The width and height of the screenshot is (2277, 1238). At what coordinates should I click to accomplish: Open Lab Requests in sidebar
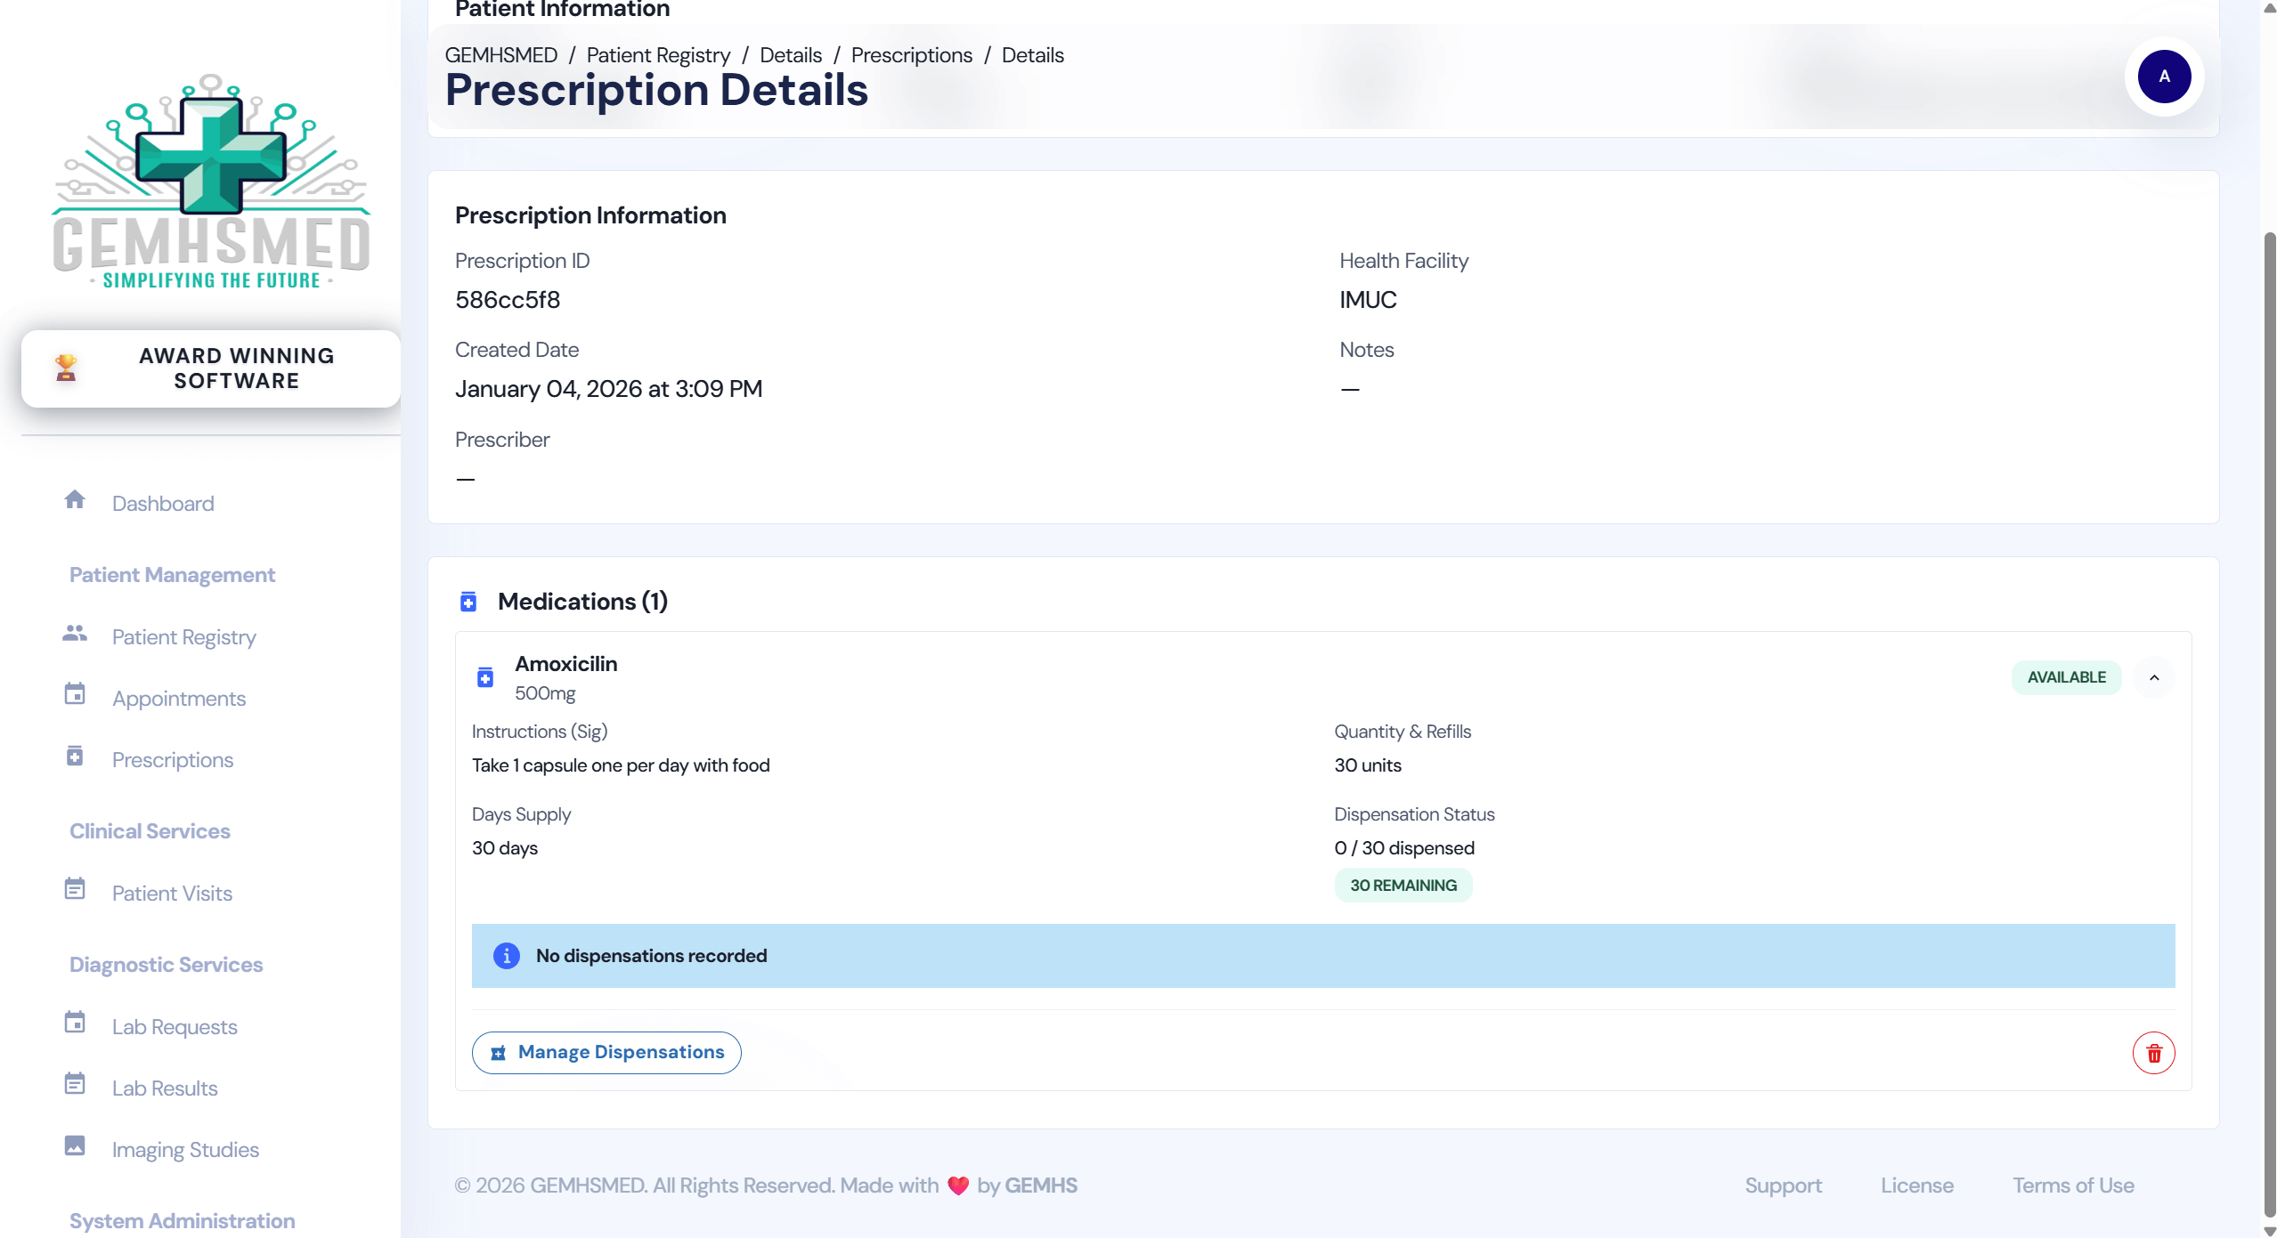tap(175, 1027)
